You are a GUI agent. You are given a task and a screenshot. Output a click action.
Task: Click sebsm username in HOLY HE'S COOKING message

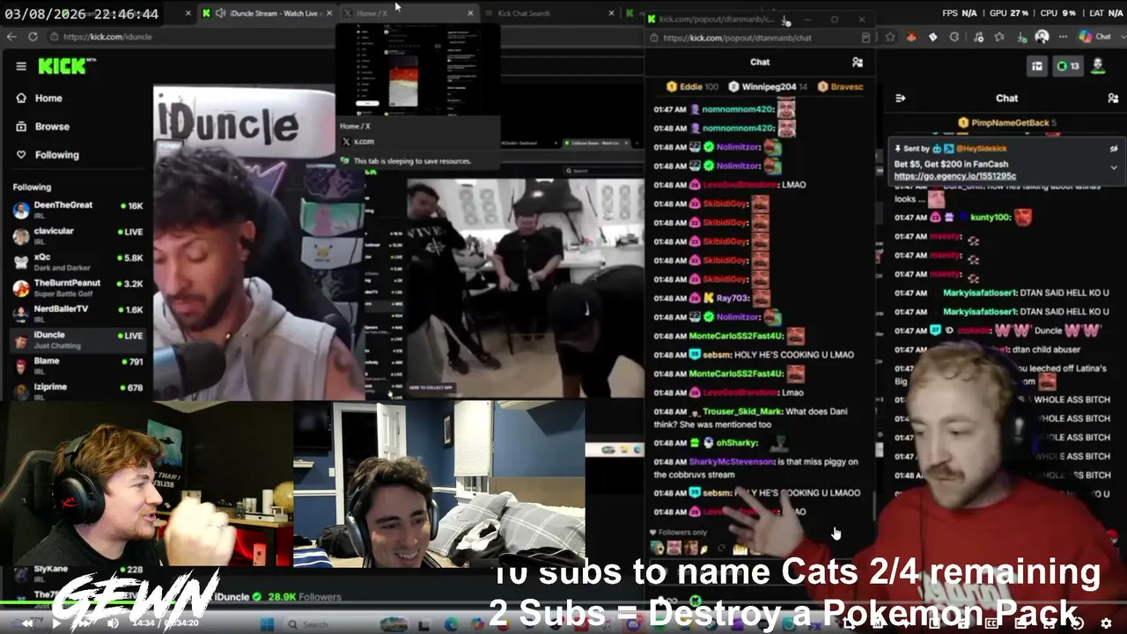point(717,355)
